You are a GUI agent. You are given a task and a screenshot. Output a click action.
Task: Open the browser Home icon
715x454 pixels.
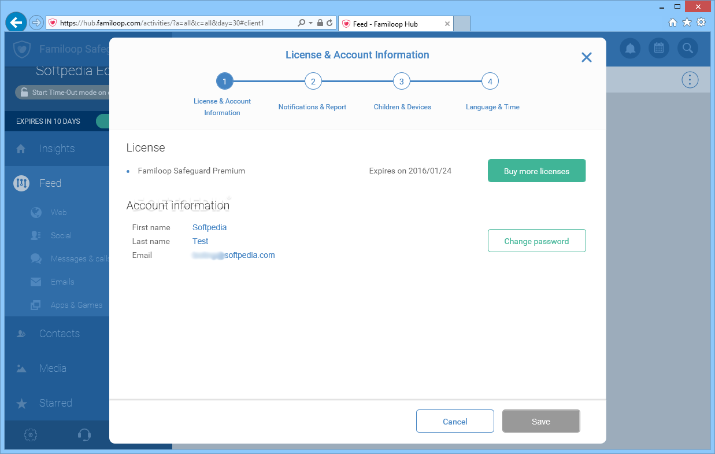point(672,23)
